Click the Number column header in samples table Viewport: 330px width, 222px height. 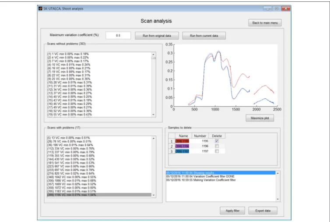click(x=200, y=136)
